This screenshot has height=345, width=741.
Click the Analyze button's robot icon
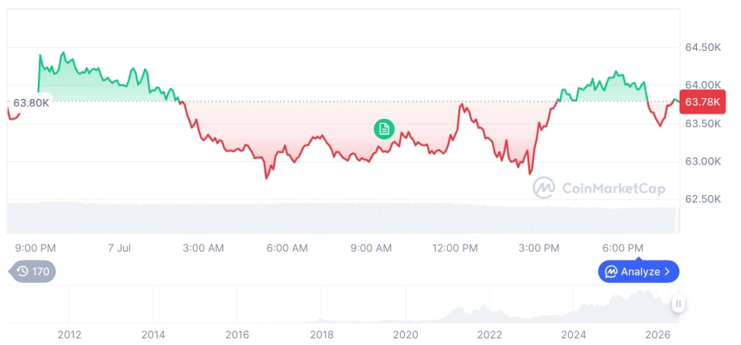(x=612, y=272)
